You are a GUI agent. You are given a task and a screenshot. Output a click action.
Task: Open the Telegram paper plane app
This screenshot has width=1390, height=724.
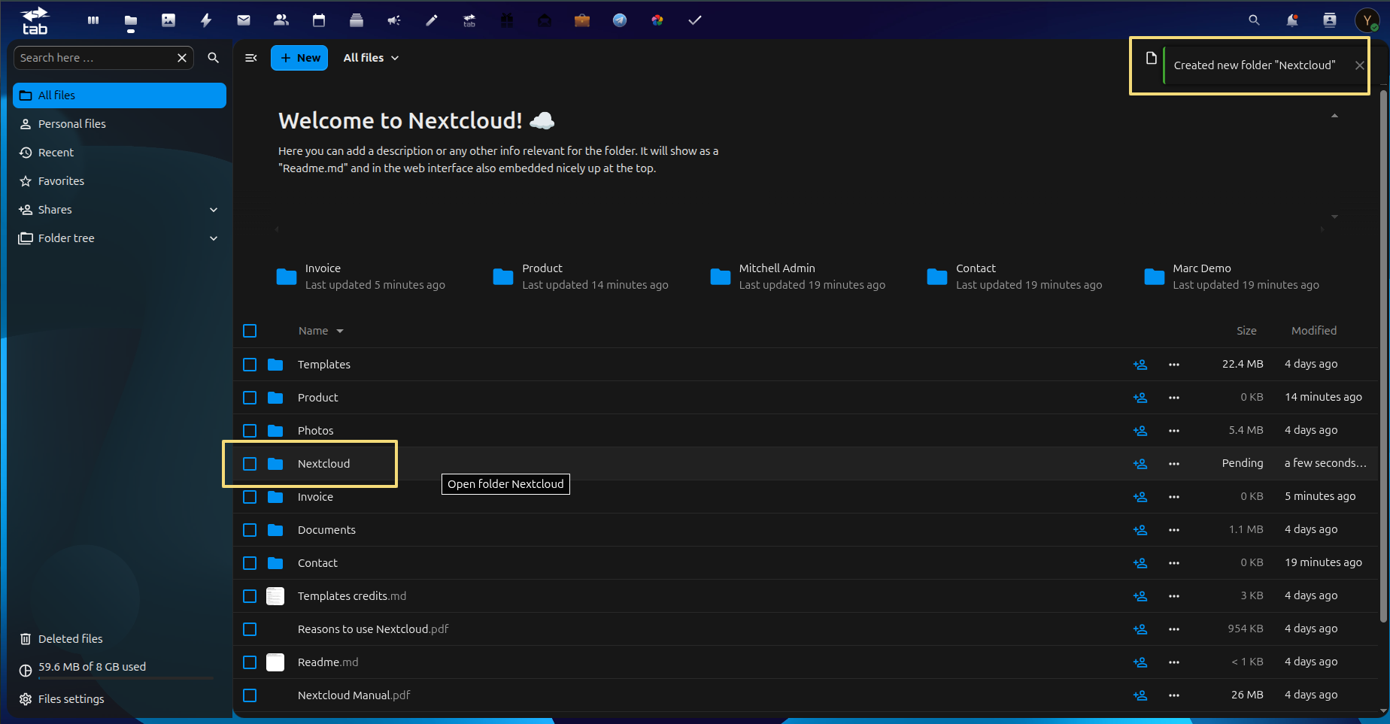[x=620, y=20]
